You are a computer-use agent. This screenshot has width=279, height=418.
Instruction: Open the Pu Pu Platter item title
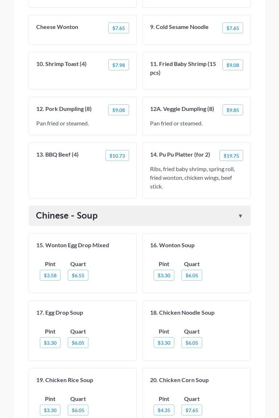point(180,154)
